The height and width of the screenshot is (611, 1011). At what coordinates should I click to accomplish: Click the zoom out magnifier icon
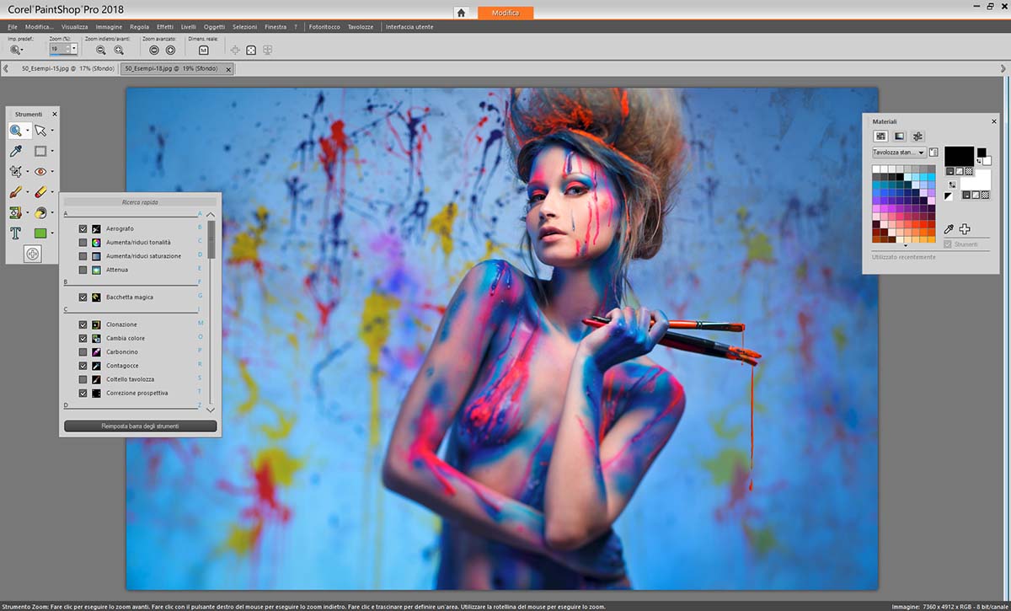pyautogui.click(x=101, y=51)
